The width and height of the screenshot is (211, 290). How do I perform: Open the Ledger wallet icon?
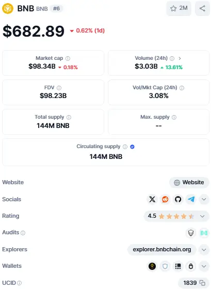[178, 266]
